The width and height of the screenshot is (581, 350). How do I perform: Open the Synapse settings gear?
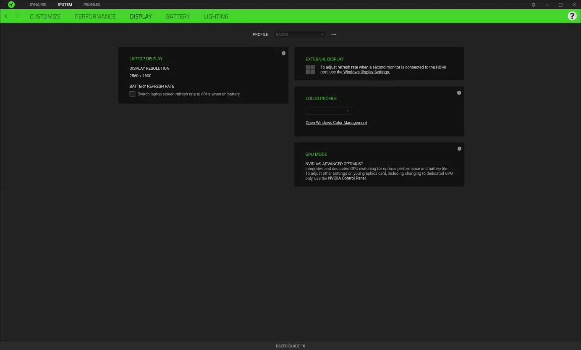[x=533, y=4]
